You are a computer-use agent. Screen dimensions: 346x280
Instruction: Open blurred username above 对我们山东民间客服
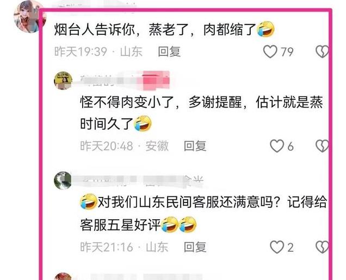(141, 181)
